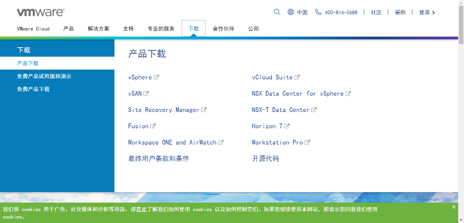Click the external link icon beside Workstation Pro
The width and height of the screenshot is (464, 223).
(307, 142)
